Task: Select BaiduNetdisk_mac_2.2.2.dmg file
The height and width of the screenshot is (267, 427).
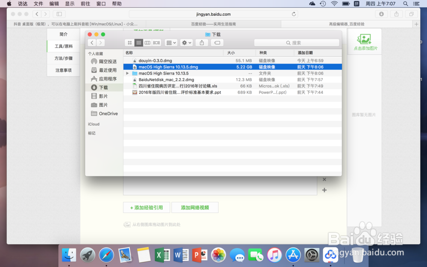Action: (233, 79)
